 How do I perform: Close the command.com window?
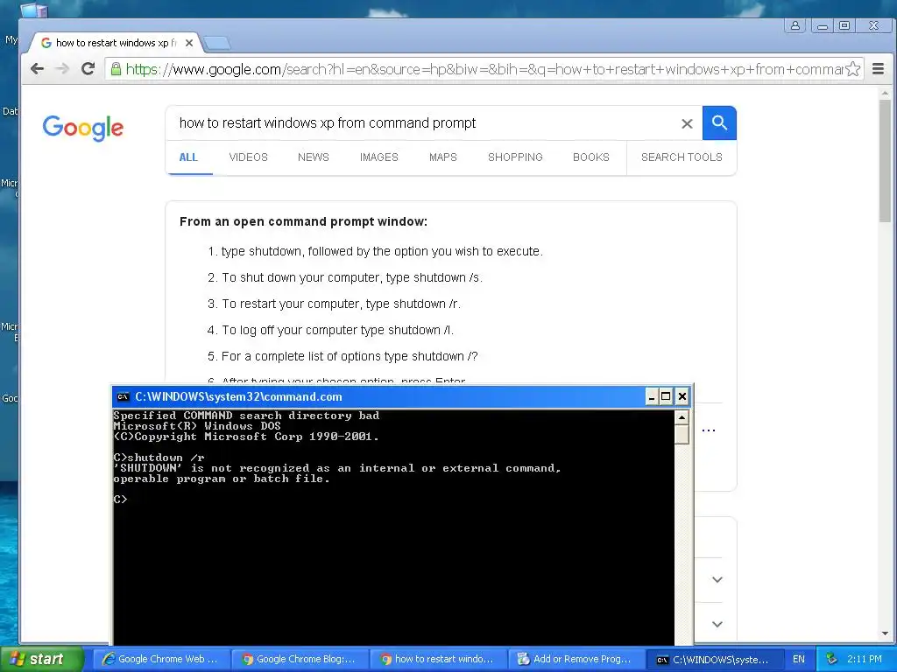(682, 396)
